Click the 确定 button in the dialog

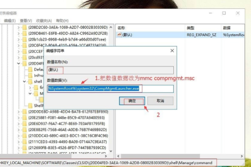point(132,101)
